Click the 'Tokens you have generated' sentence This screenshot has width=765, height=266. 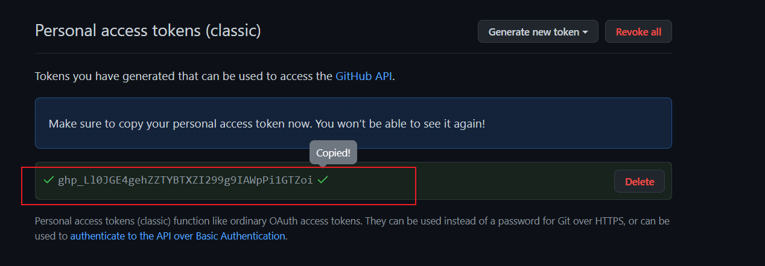coord(215,76)
